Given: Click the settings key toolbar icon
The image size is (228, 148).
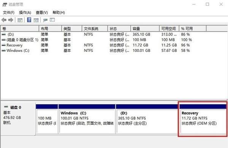Looking at the screenshot, I should point(45,20).
